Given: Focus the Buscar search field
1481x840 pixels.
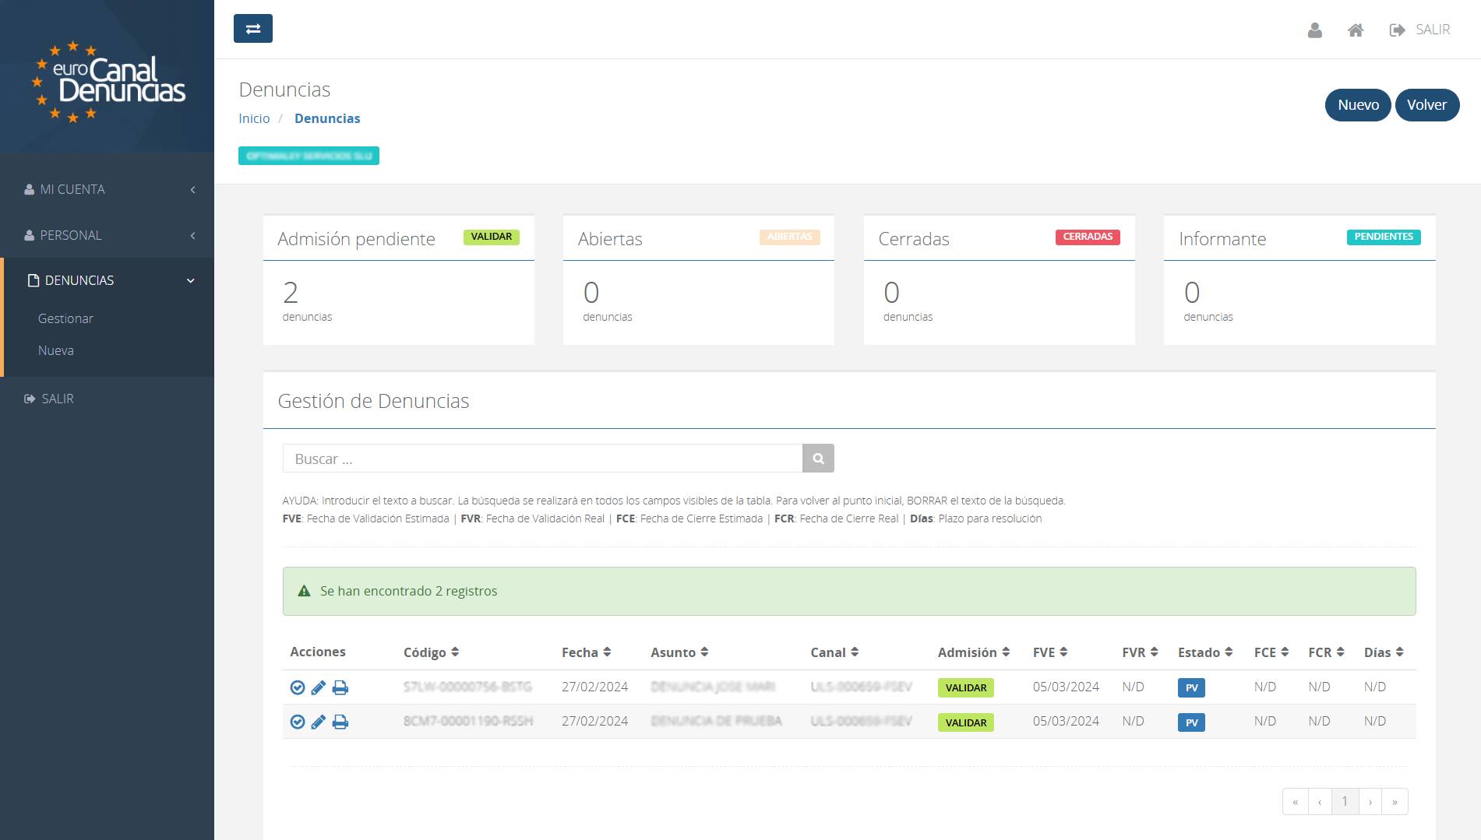Looking at the screenshot, I should click(x=542, y=459).
